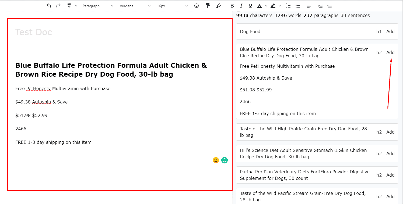Undo the last edit
Screen dimensions: 403x204
point(49,6)
